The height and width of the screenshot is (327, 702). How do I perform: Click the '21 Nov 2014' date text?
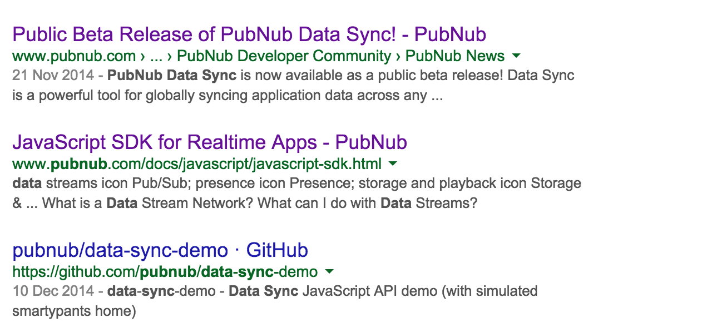(54, 76)
